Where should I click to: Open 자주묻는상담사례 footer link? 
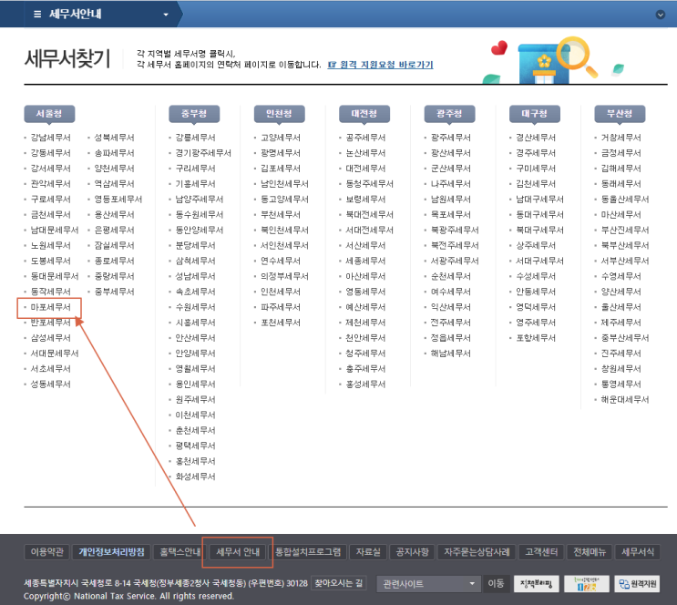[x=477, y=552]
